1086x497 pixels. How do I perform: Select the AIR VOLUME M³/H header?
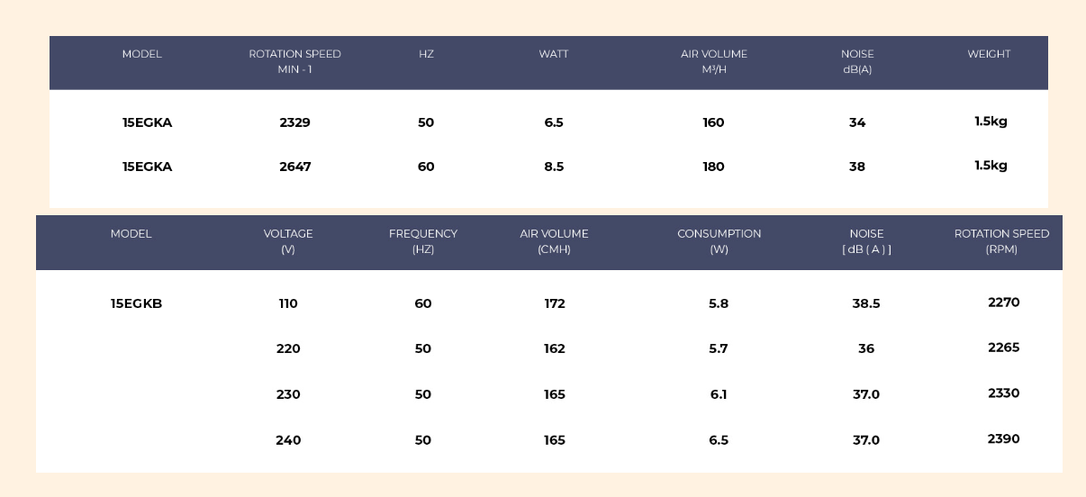coord(713,61)
